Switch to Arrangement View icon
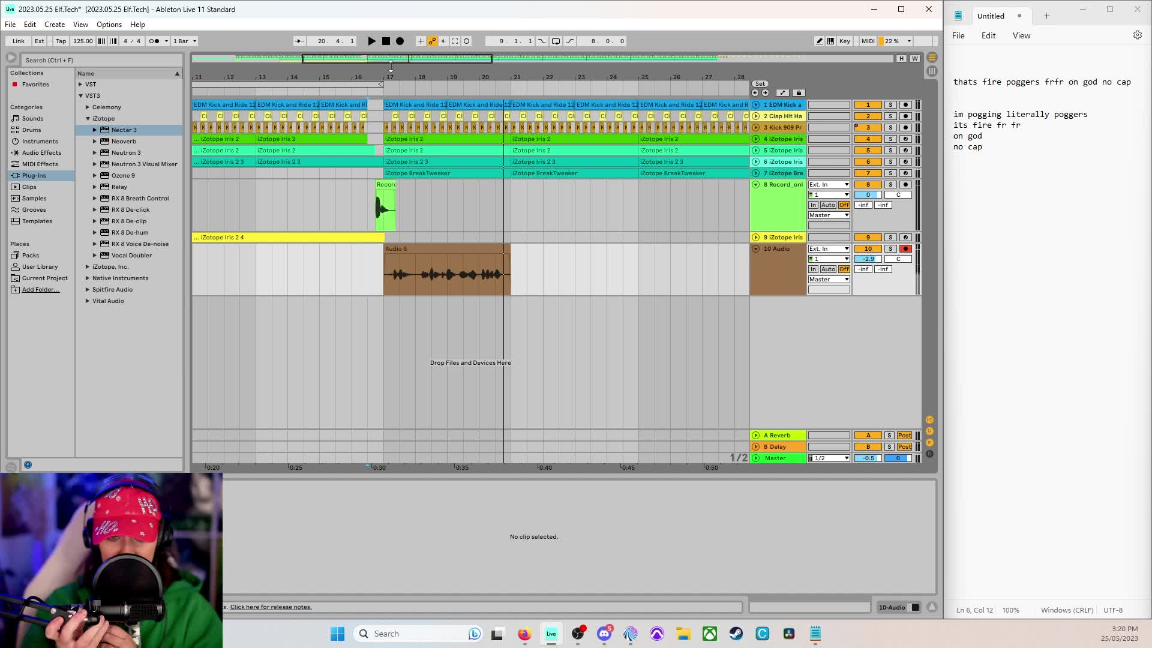The height and width of the screenshot is (648, 1152). pos(932,58)
